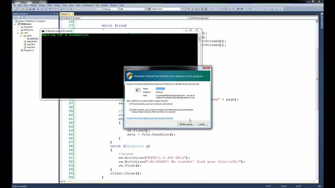Click the Properties icon in Solution Explorer toolbar
The height and width of the screenshot is (188, 335).
(15, 17)
